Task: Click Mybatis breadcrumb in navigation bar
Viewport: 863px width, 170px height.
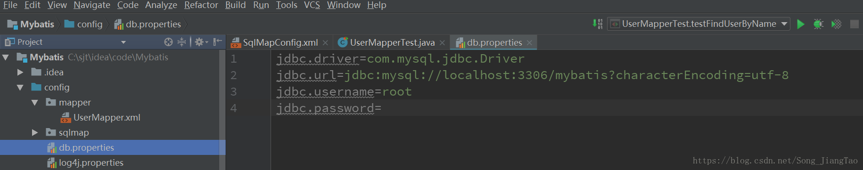Action: 31,24
